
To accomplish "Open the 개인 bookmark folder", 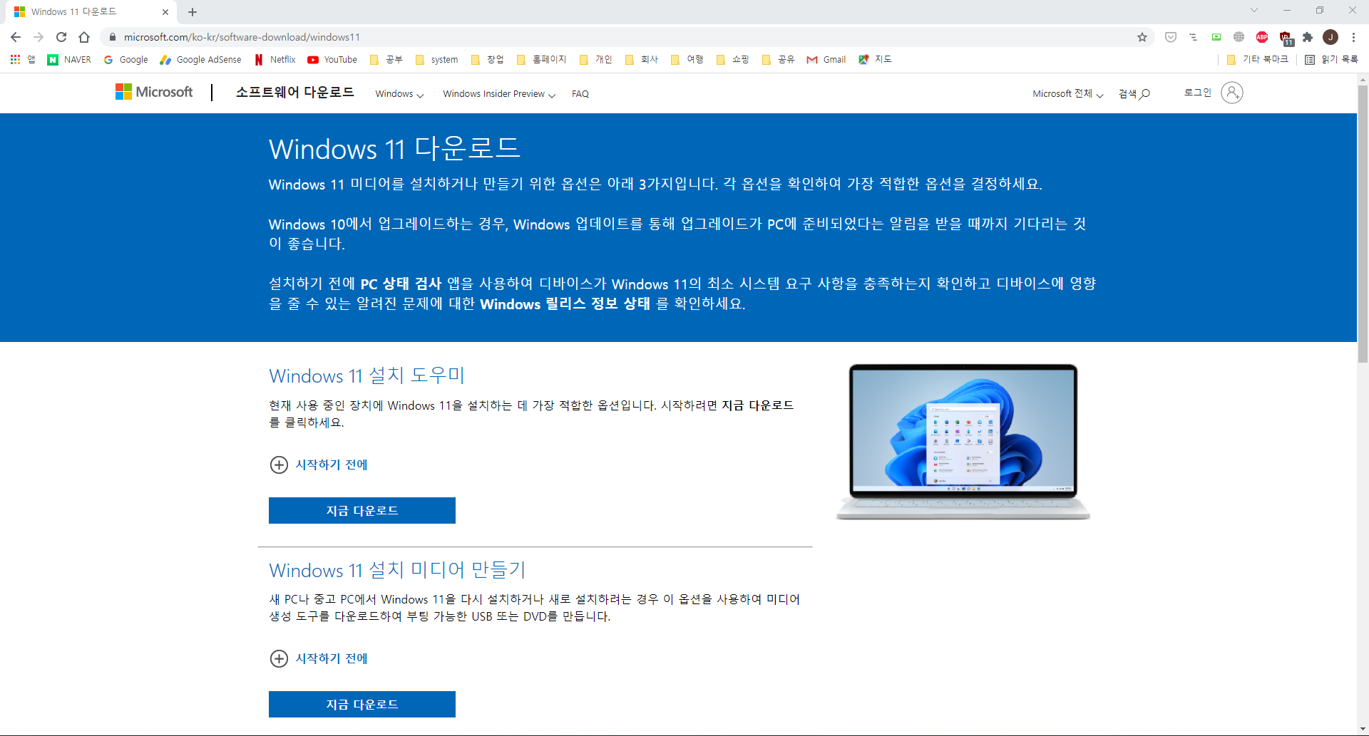I will (596, 60).
